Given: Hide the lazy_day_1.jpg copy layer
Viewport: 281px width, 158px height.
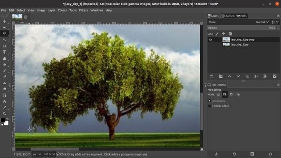Looking at the screenshot, I should coord(210,39).
